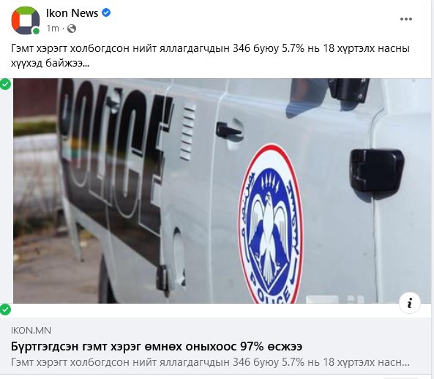Click the 1m post timestamp
Viewport: 434px width, 379px height.
[53, 29]
